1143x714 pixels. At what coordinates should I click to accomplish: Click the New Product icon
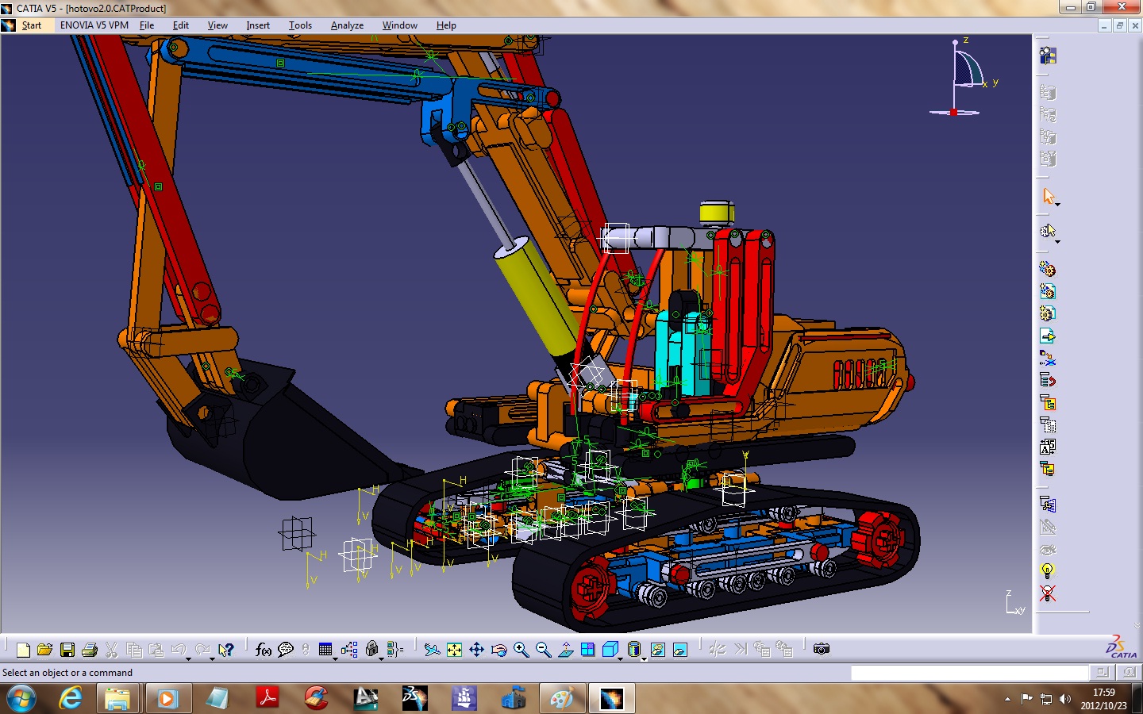1048,291
